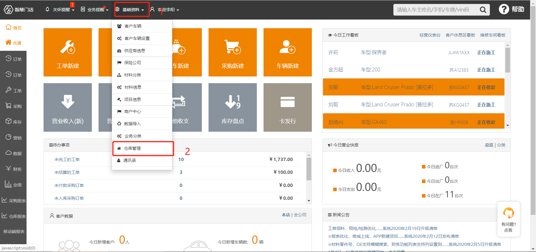Open 工单 wrench item in sidebar
Screen dimensions: 536x252
[13, 90]
